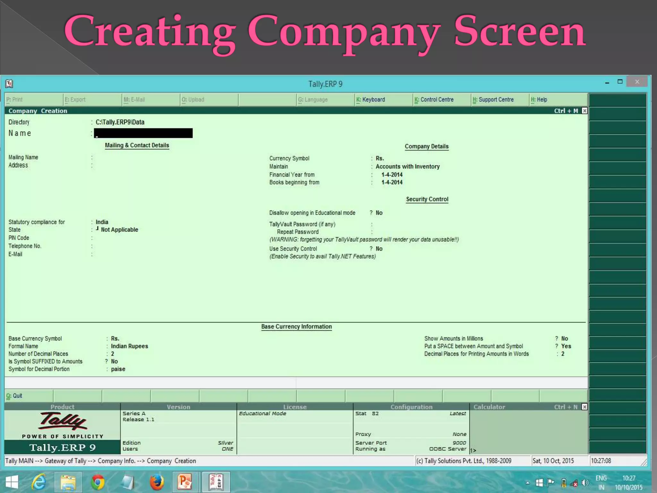Viewport: 657px width, 493px height.
Task: Open the File Explorer taskbar icon
Action: pos(68,482)
